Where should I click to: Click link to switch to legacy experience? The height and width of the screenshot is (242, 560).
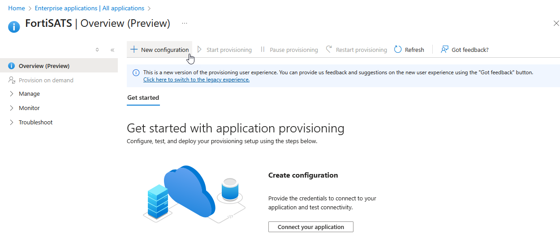196,80
